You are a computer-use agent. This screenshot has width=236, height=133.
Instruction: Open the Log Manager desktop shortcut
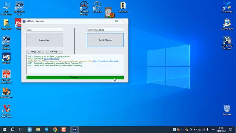pyautogui.click(x=227, y=24)
